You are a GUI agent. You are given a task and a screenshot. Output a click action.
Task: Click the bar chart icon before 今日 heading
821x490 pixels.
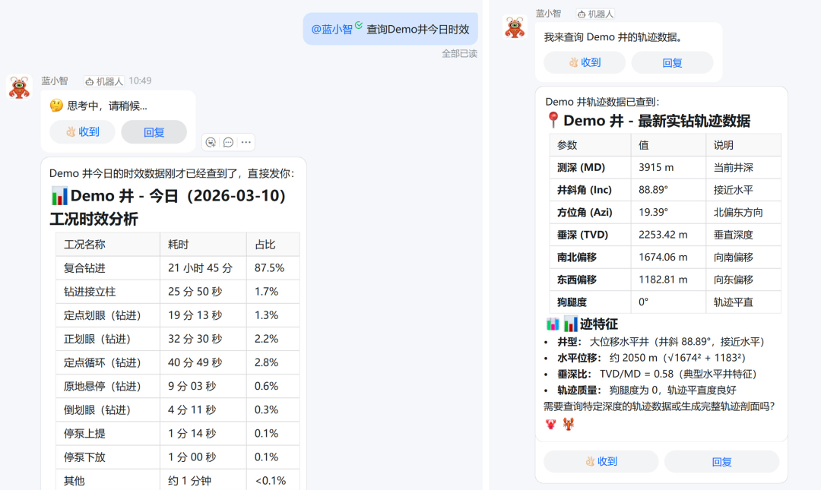point(59,196)
